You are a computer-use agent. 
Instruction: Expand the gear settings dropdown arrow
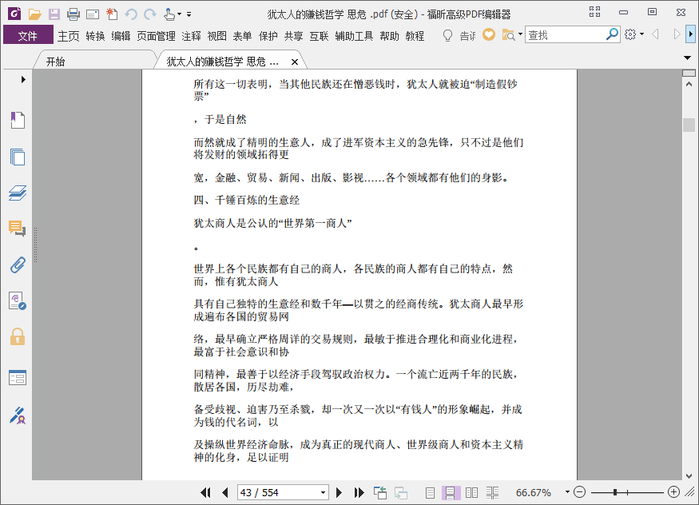click(642, 34)
